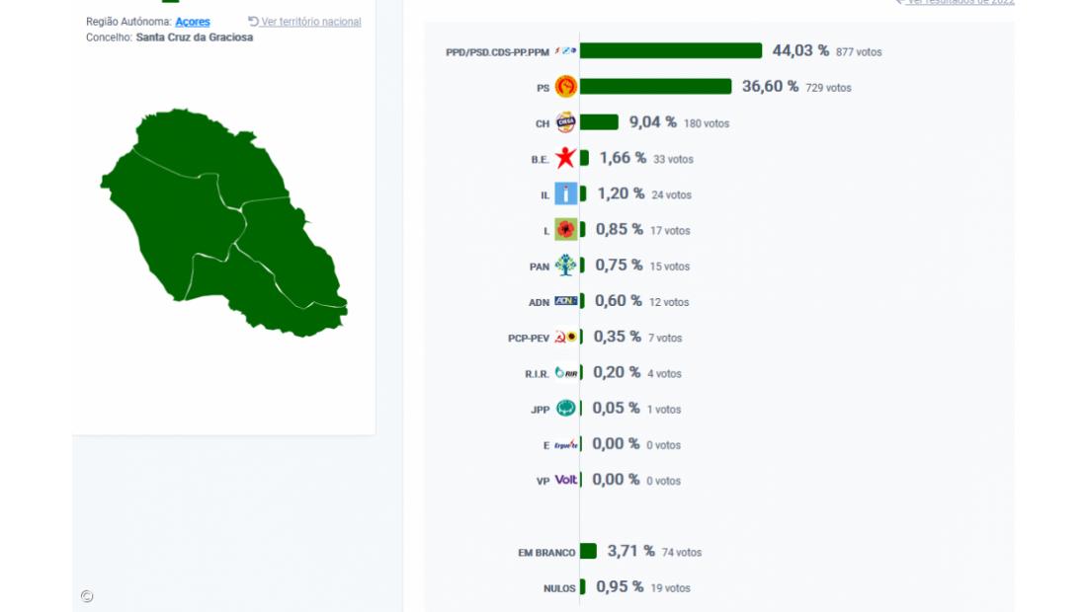This screenshot has width=1087, height=612.
Task: Click the copyright symbol at bottom left
Action: [x=87, y=596]
